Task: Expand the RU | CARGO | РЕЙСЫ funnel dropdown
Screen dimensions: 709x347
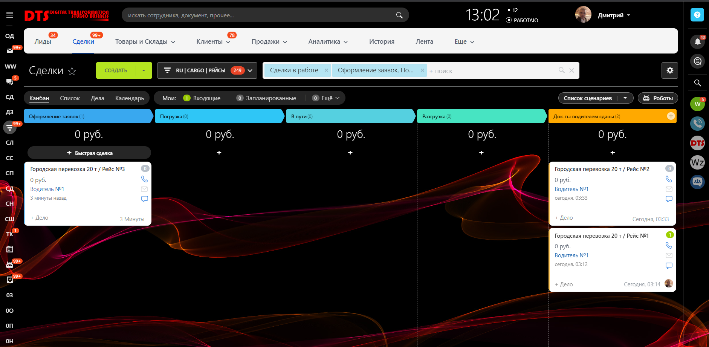Action: [x=250, y=70]
